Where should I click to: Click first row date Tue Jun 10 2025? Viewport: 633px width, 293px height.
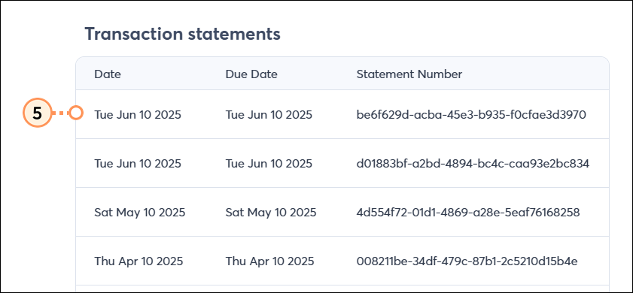(138, 115)
